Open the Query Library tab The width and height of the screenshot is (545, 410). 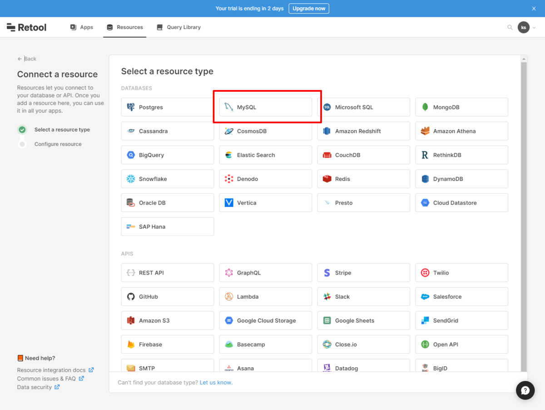[x=178, y=27]
